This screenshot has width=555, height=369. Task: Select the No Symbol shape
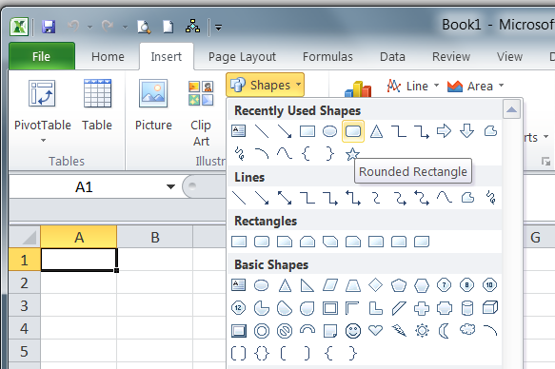(285, 331)
